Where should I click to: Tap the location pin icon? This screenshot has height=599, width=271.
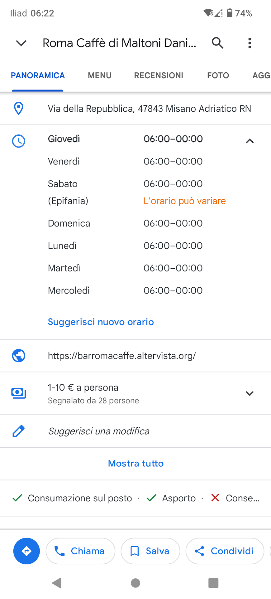(19, 109)
